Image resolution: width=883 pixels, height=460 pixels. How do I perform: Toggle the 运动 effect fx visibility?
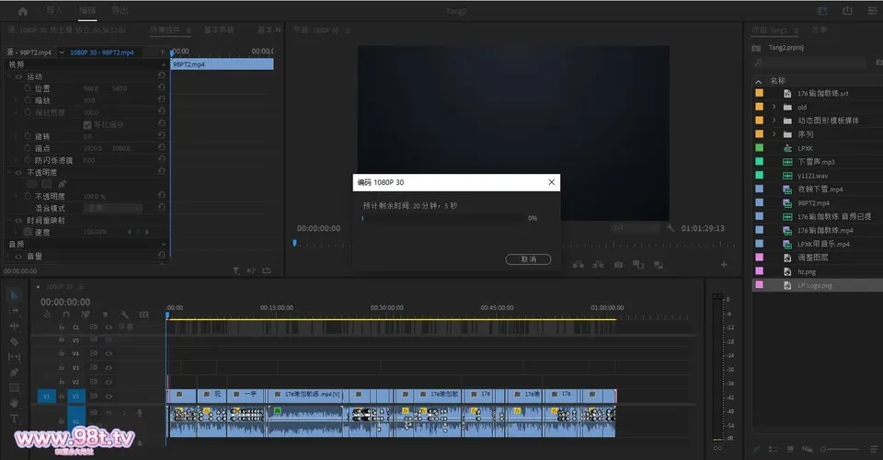tap(18, 76)
